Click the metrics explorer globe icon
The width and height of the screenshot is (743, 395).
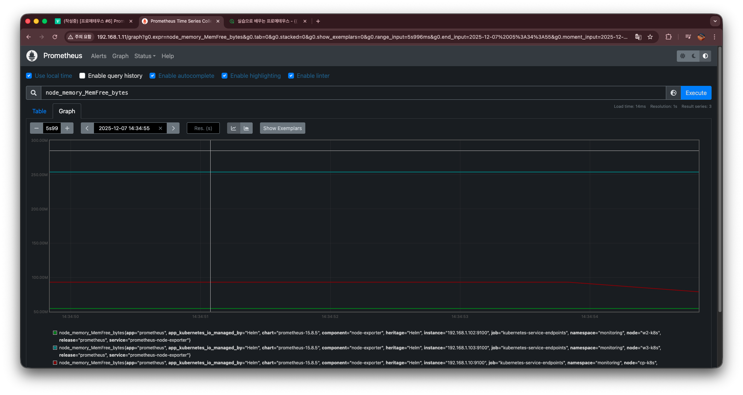[x=673, y=93]
